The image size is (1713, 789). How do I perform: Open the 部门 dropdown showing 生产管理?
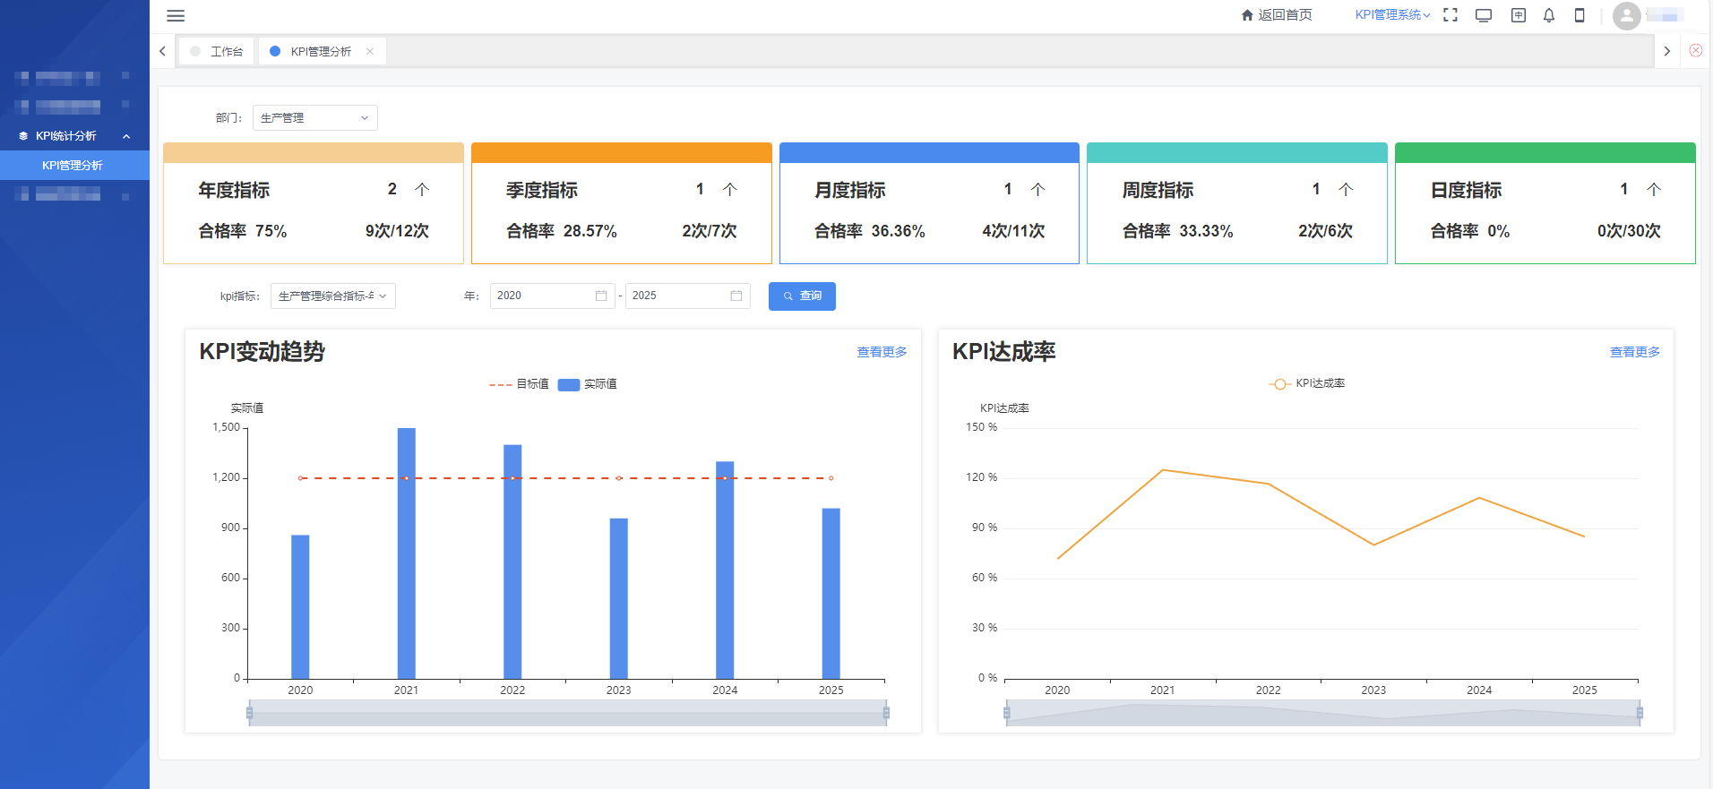pos(314,118)
